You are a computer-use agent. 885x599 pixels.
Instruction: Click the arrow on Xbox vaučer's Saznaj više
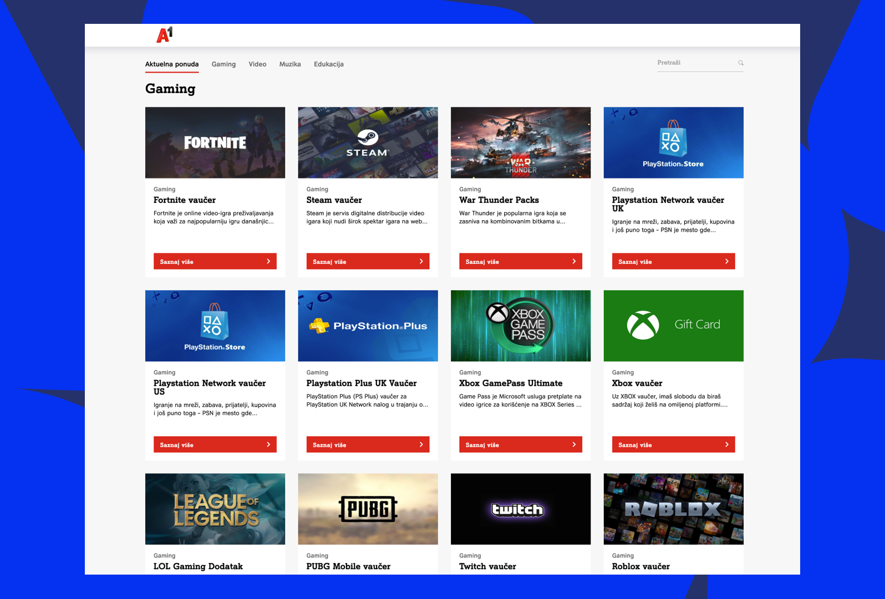tap(727, 444)
